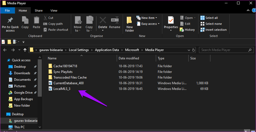Click the Copy to icon
Viewport: 256px width, 132px height.
point(90,20)
